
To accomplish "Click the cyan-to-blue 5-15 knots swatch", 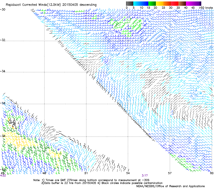I will [x=141, y=3].
